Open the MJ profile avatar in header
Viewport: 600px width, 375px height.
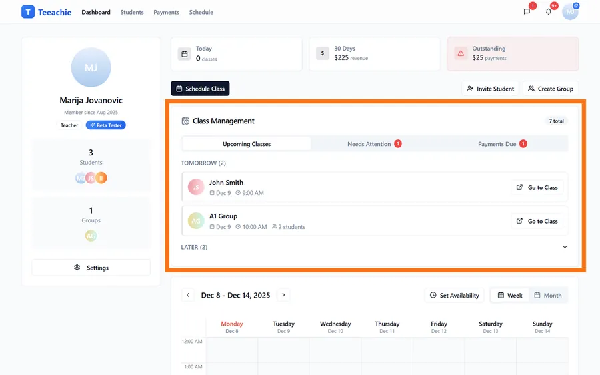coord(570,12)
